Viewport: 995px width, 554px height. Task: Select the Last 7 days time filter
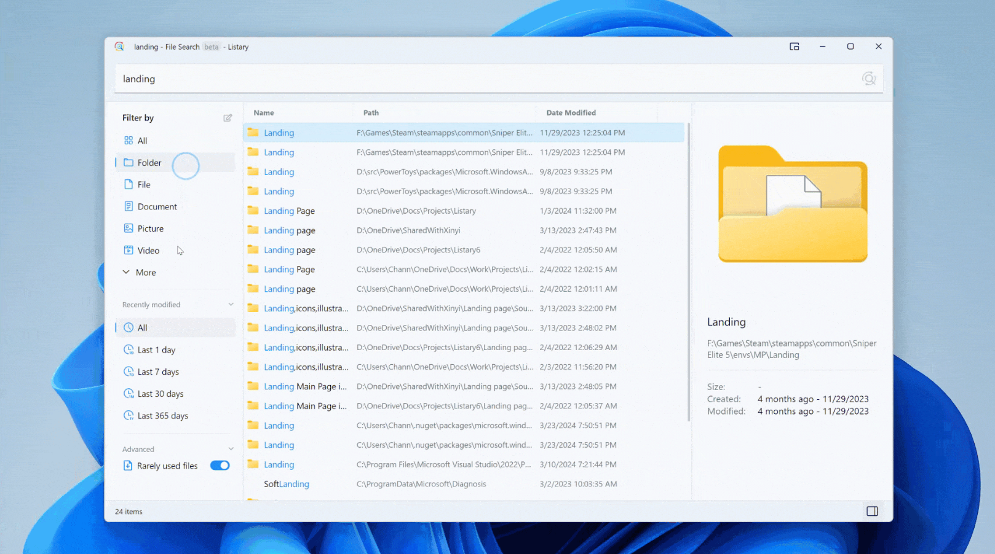tap(158, 372)
